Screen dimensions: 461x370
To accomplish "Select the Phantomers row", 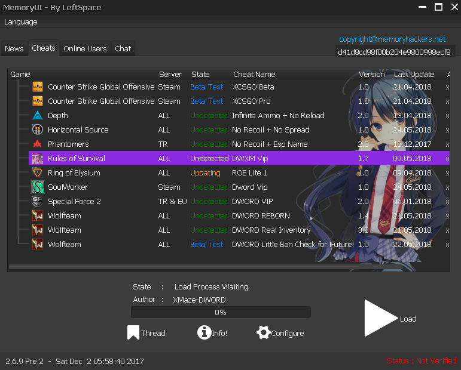I will (x=239, y=144).
